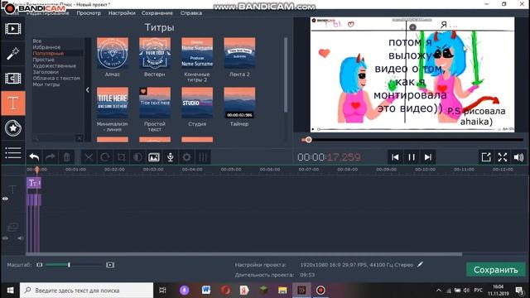The image size is (530, 298).
Task: Collapse the titles category panel arrow
Action: click(88, 90)
